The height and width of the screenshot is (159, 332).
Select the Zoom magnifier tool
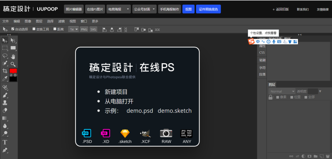point(13,64)
